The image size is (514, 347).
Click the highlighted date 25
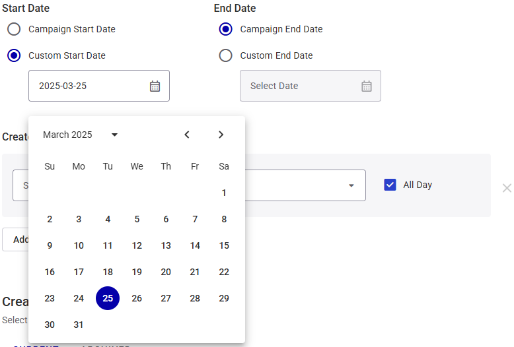(x=108, y=298)
